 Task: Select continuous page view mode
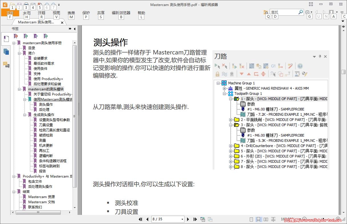click(x=258, y=219)
